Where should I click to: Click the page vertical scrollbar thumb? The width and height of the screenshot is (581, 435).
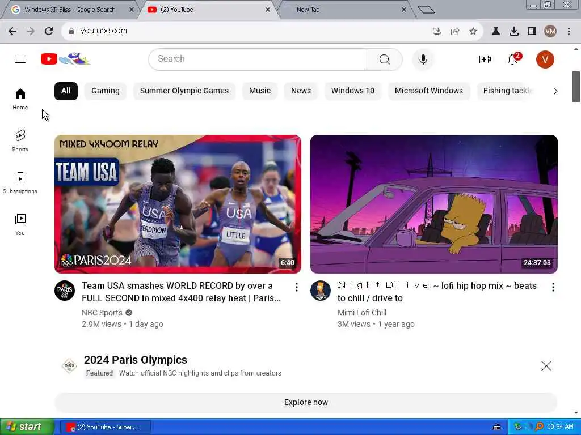(576, 87)
